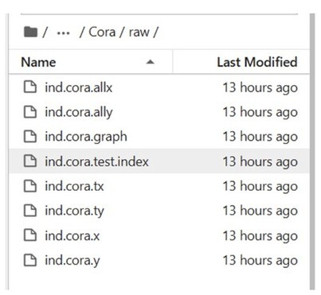
Task: Sort files by the Name column header
Action: click(38, 62)
